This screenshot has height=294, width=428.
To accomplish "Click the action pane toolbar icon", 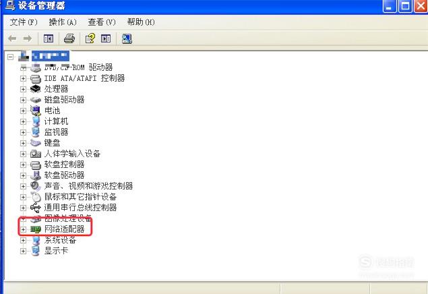I will (x=106, y=38).
